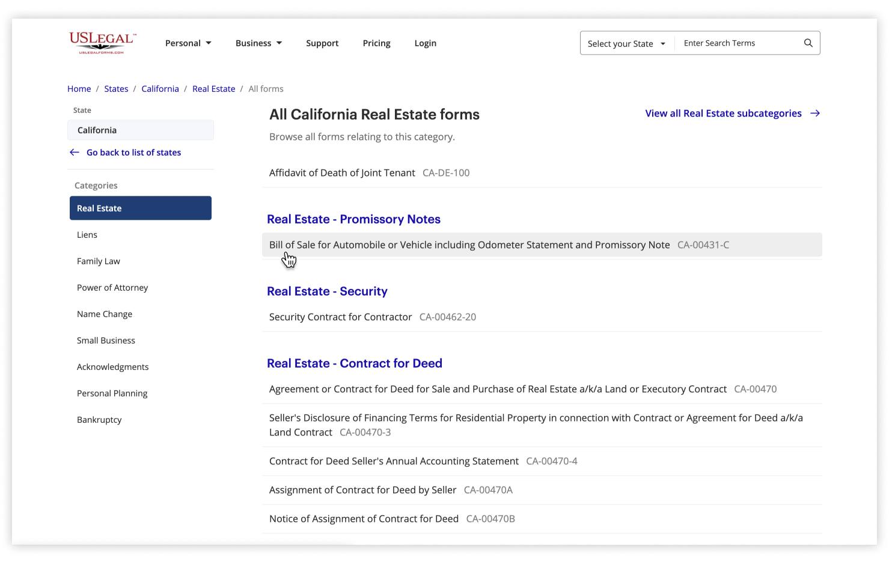Screen dimensions: 889x564
Task: Click the back arrow beside 'Go back to list of states'
Action: coord(74,152)
